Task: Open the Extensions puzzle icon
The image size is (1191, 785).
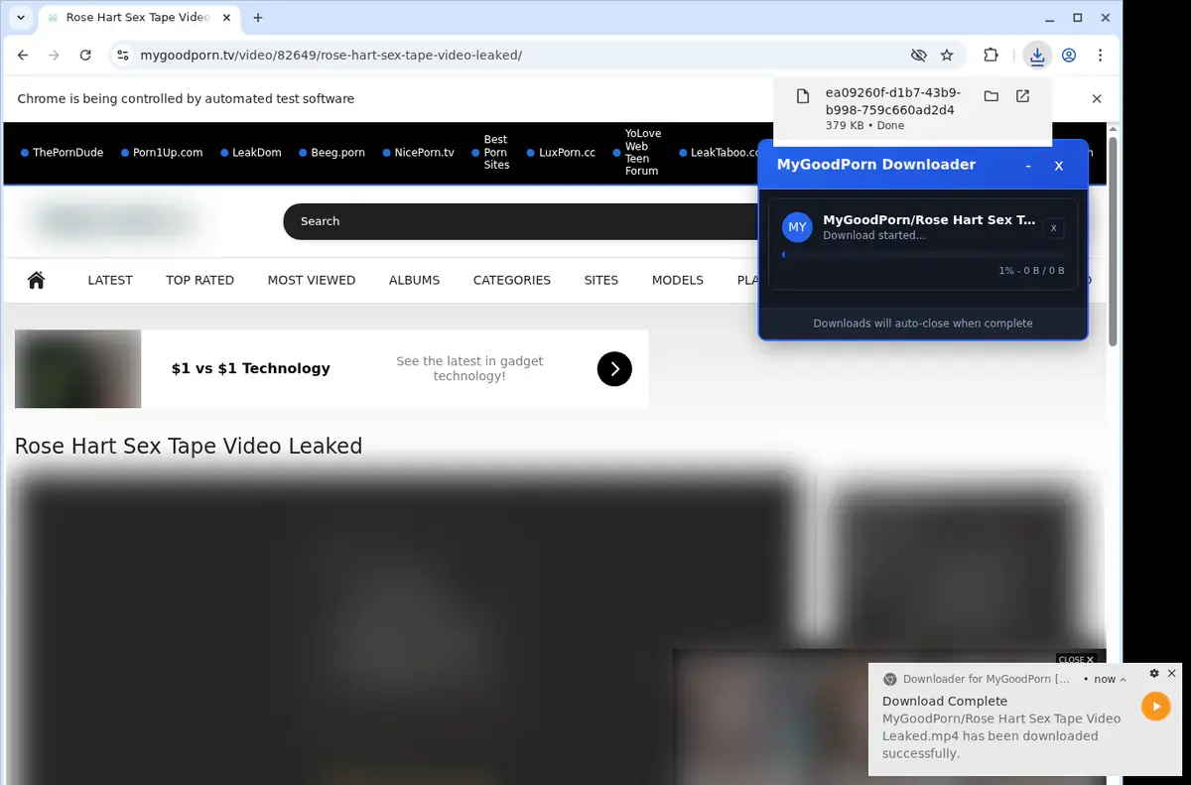Action: [x=991, y=56]
